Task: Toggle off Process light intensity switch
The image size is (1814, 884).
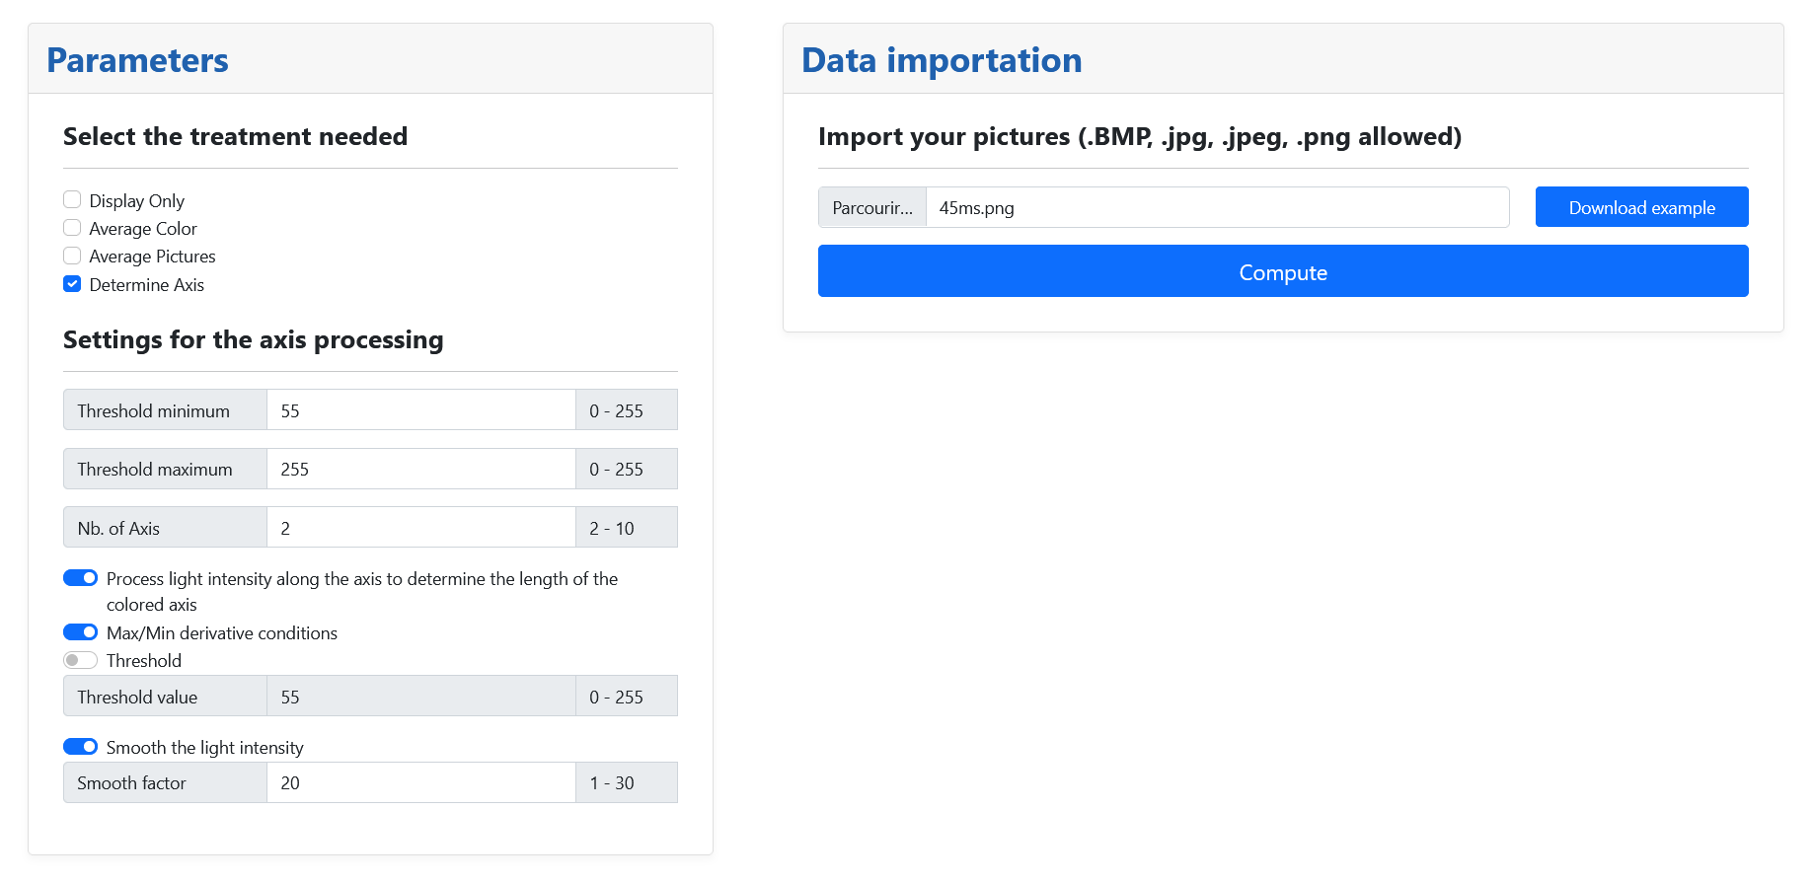Action: click(80, 578)
